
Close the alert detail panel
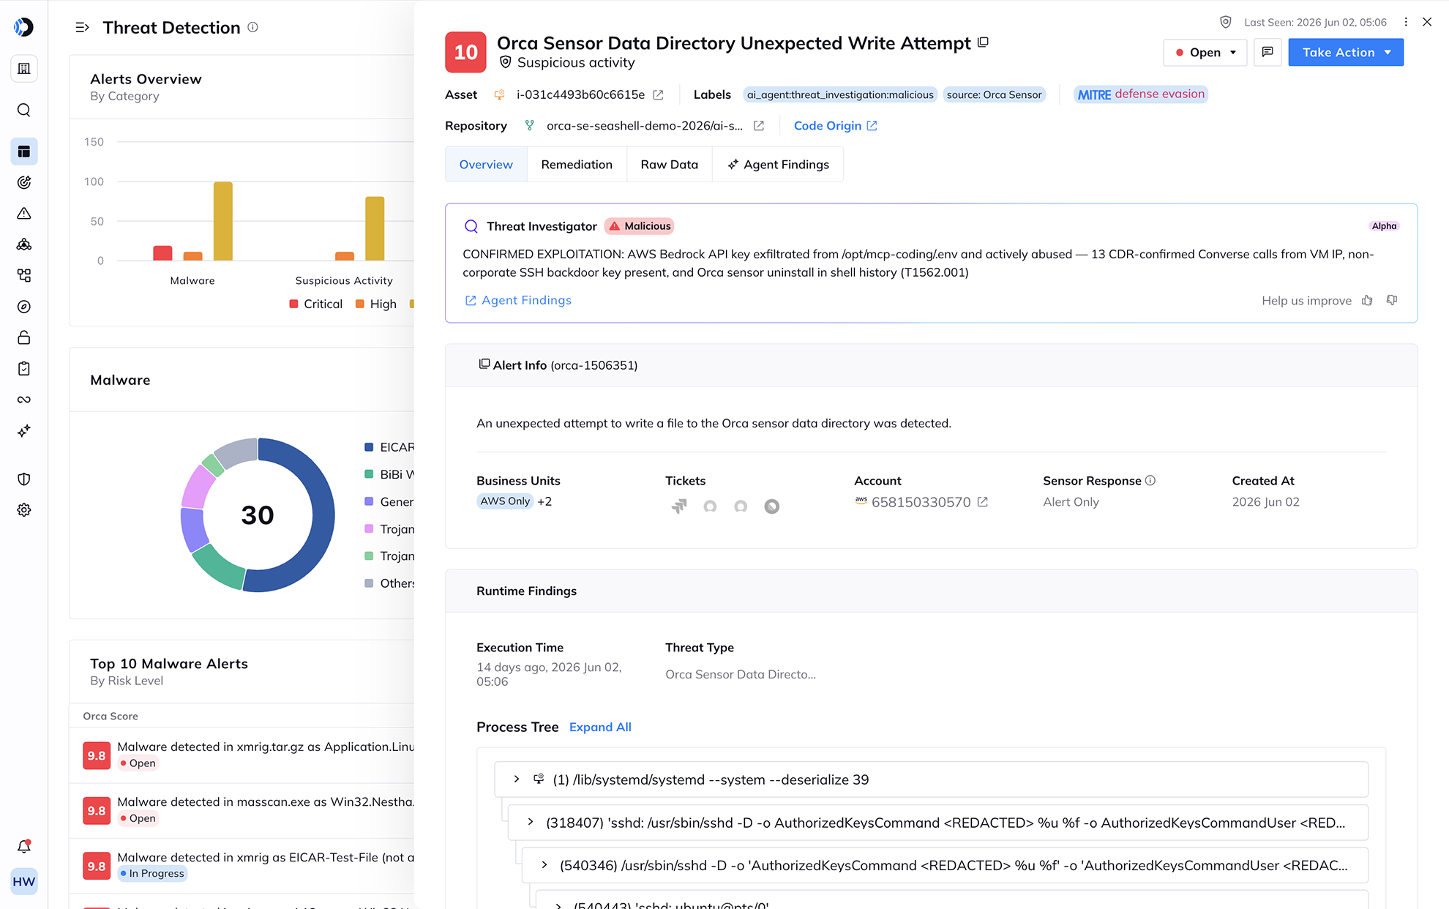pos(1427,22)
